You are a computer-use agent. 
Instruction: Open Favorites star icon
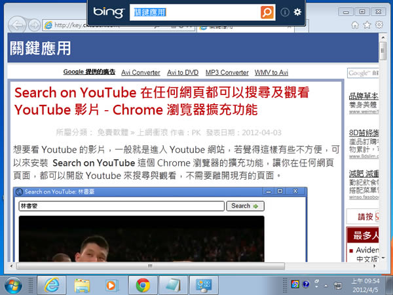tap(367, 25)
